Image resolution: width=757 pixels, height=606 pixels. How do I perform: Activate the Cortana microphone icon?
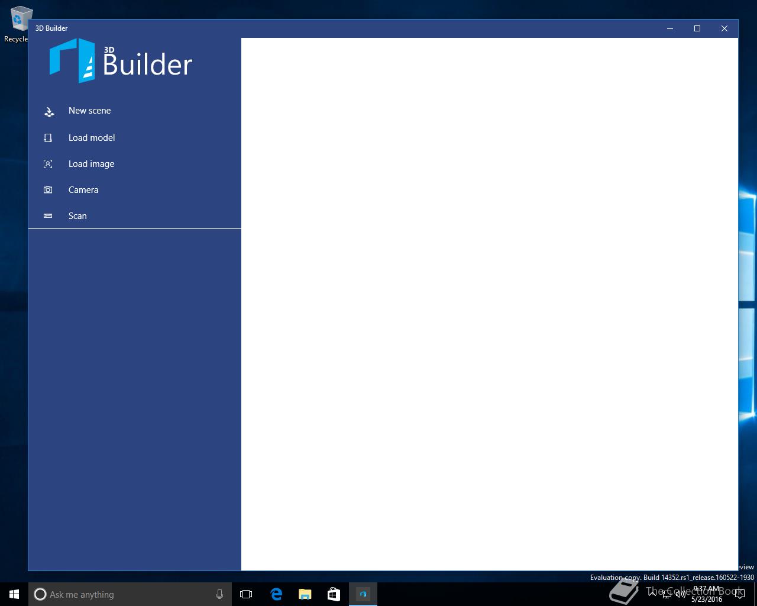coord(219,594)
